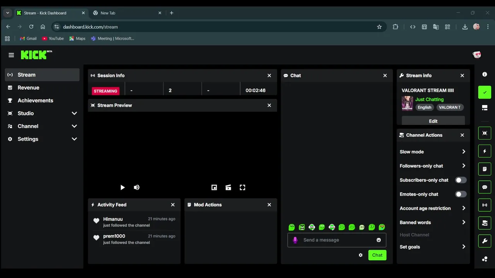Click the VALORANT tag
The image size is (495, 278).
[x=450, y=107]
